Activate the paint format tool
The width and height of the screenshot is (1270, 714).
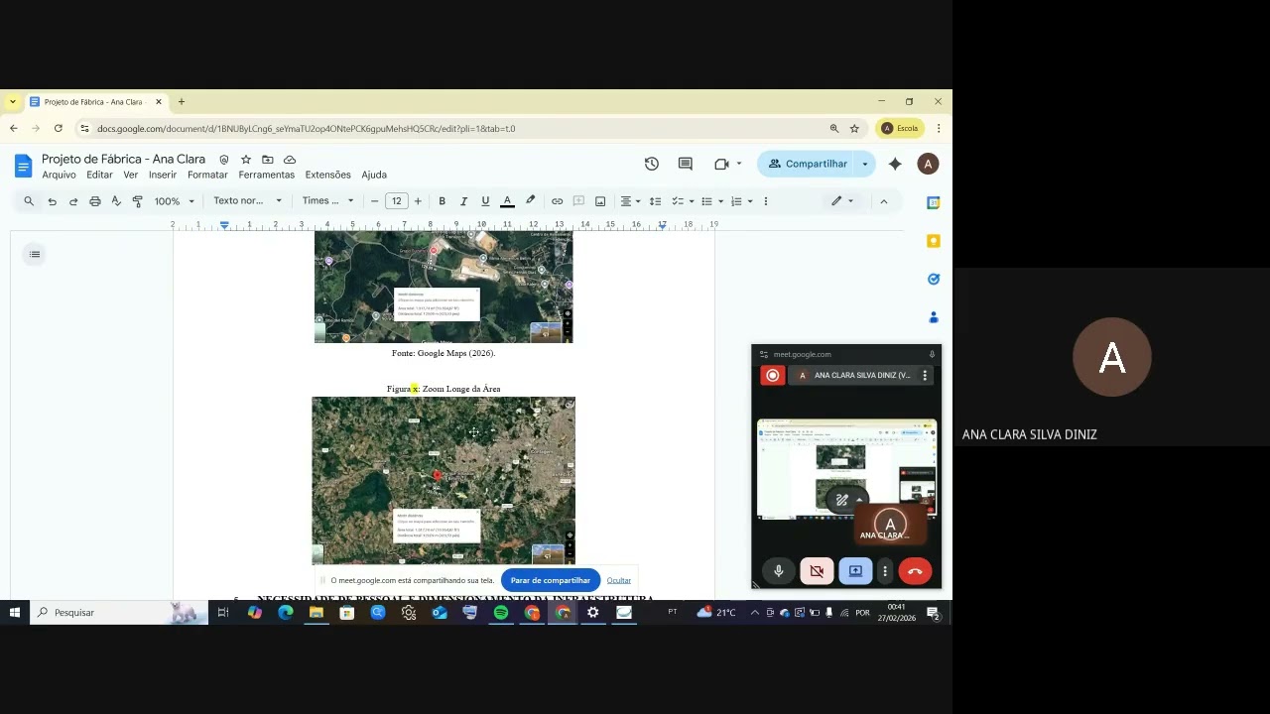138,201
